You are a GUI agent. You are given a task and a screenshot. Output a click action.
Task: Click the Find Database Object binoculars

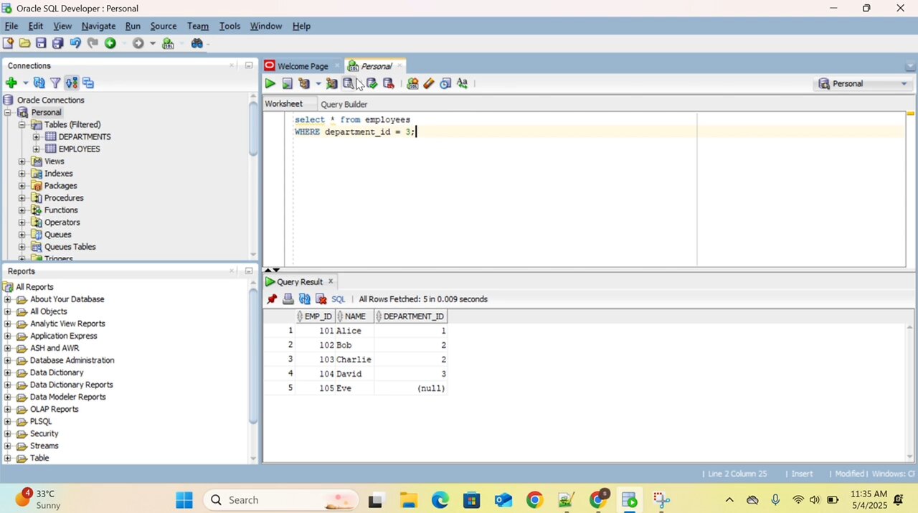pos(197,43)
